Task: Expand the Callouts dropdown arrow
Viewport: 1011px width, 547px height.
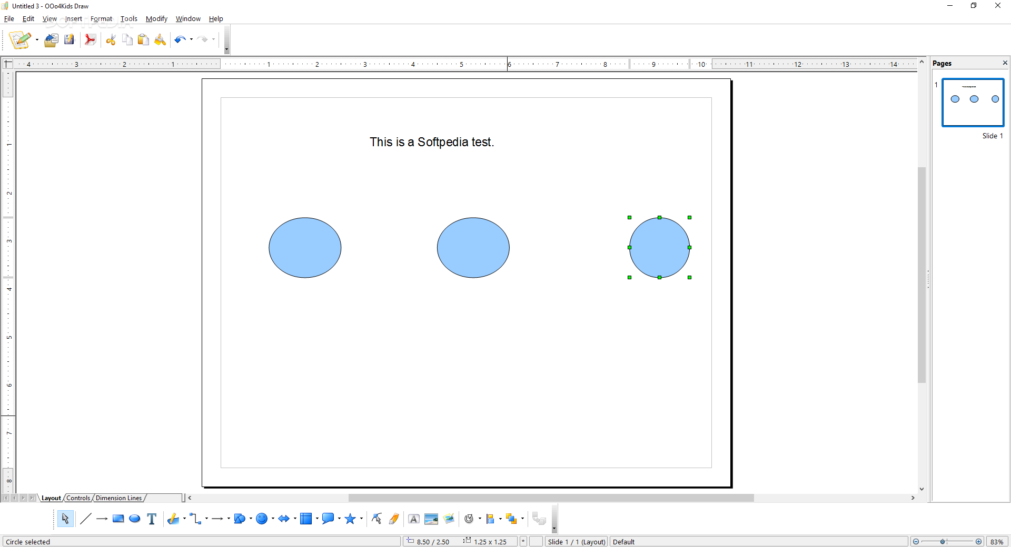Action: [339, 519]
